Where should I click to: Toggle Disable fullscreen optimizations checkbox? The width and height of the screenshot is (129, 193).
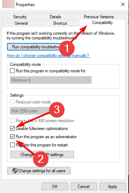12,129
